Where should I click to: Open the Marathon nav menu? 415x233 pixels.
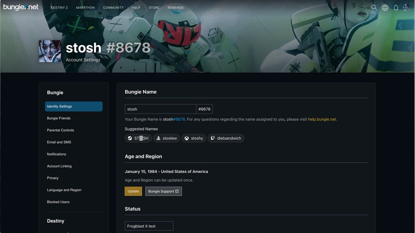coord(85,7)
